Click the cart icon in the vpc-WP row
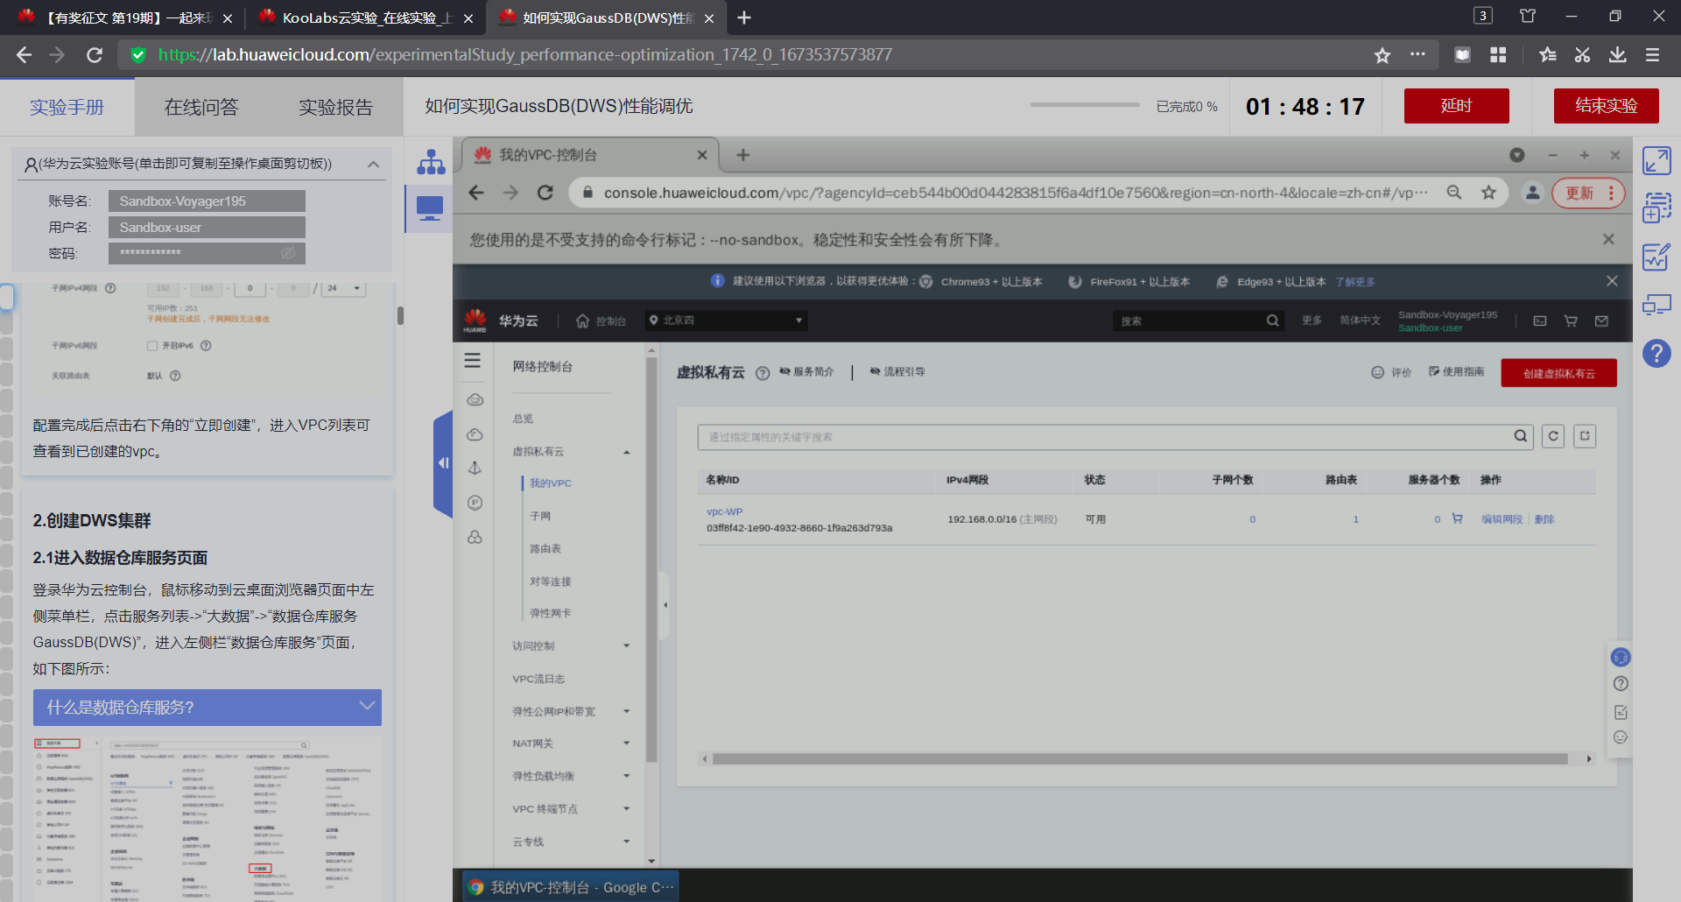 (1457, 518)
